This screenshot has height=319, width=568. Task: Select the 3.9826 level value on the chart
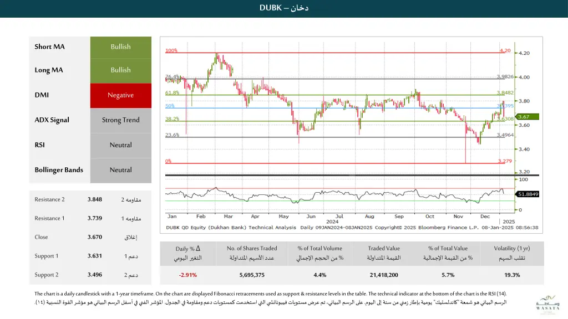pyautogui.click(x=505, y=76)
